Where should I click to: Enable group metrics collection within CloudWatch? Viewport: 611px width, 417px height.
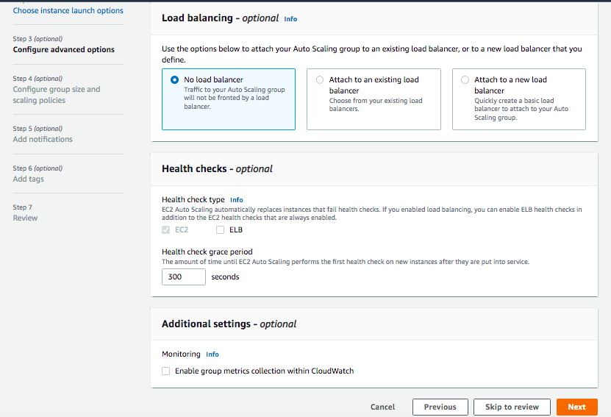pyautogui.click(x=166, y=371)
